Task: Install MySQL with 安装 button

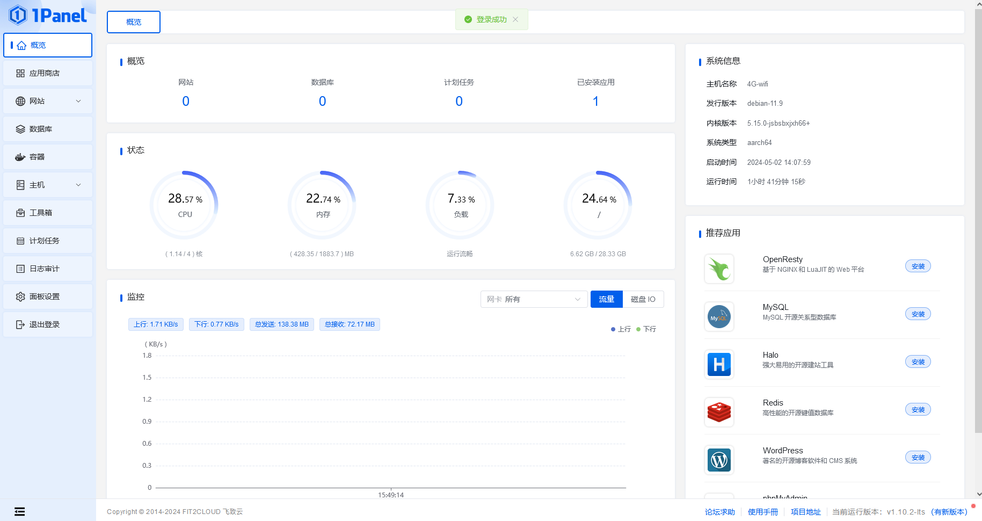Action: (918, 314)
